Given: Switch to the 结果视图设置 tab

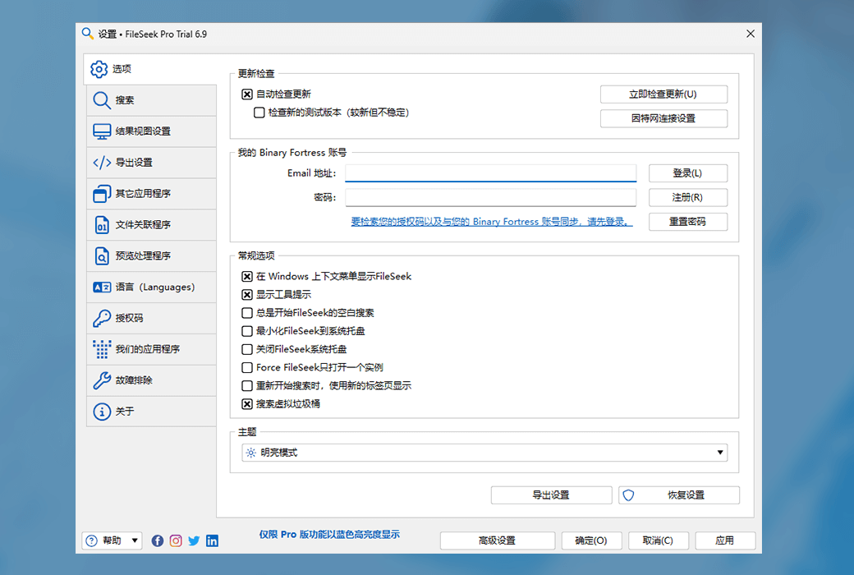Looking at the screenshot, I should (x=151, y=131).
